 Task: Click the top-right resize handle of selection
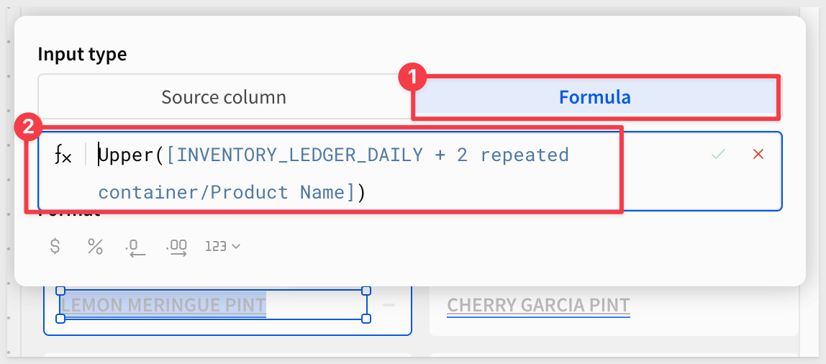366,291
